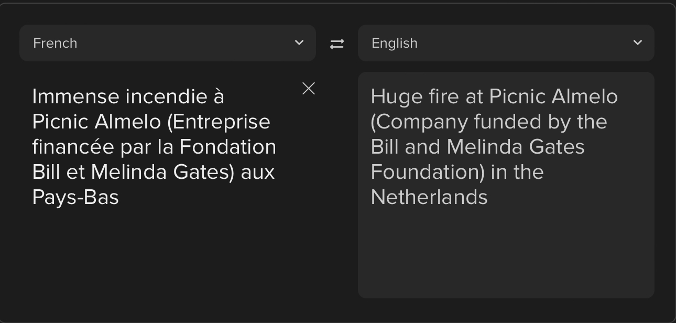Click the word 'Netherlands' in the translation
The image size is (676, 323).
tap(429, 198)
